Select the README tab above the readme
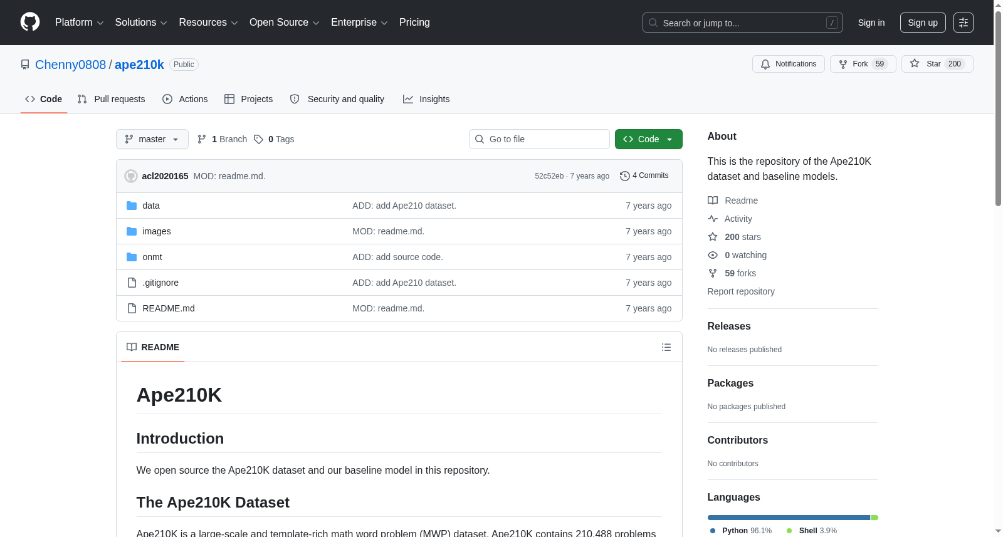Screen dimensions: 1003x537 pos(153,347)
